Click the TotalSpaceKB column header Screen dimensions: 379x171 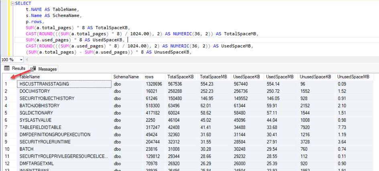pos(180,76)
